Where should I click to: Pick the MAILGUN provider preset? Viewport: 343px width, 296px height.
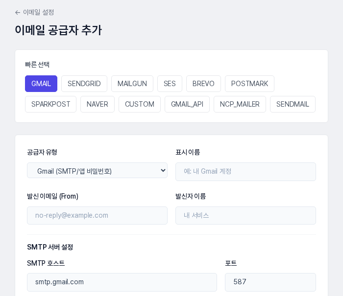(132, 84)
